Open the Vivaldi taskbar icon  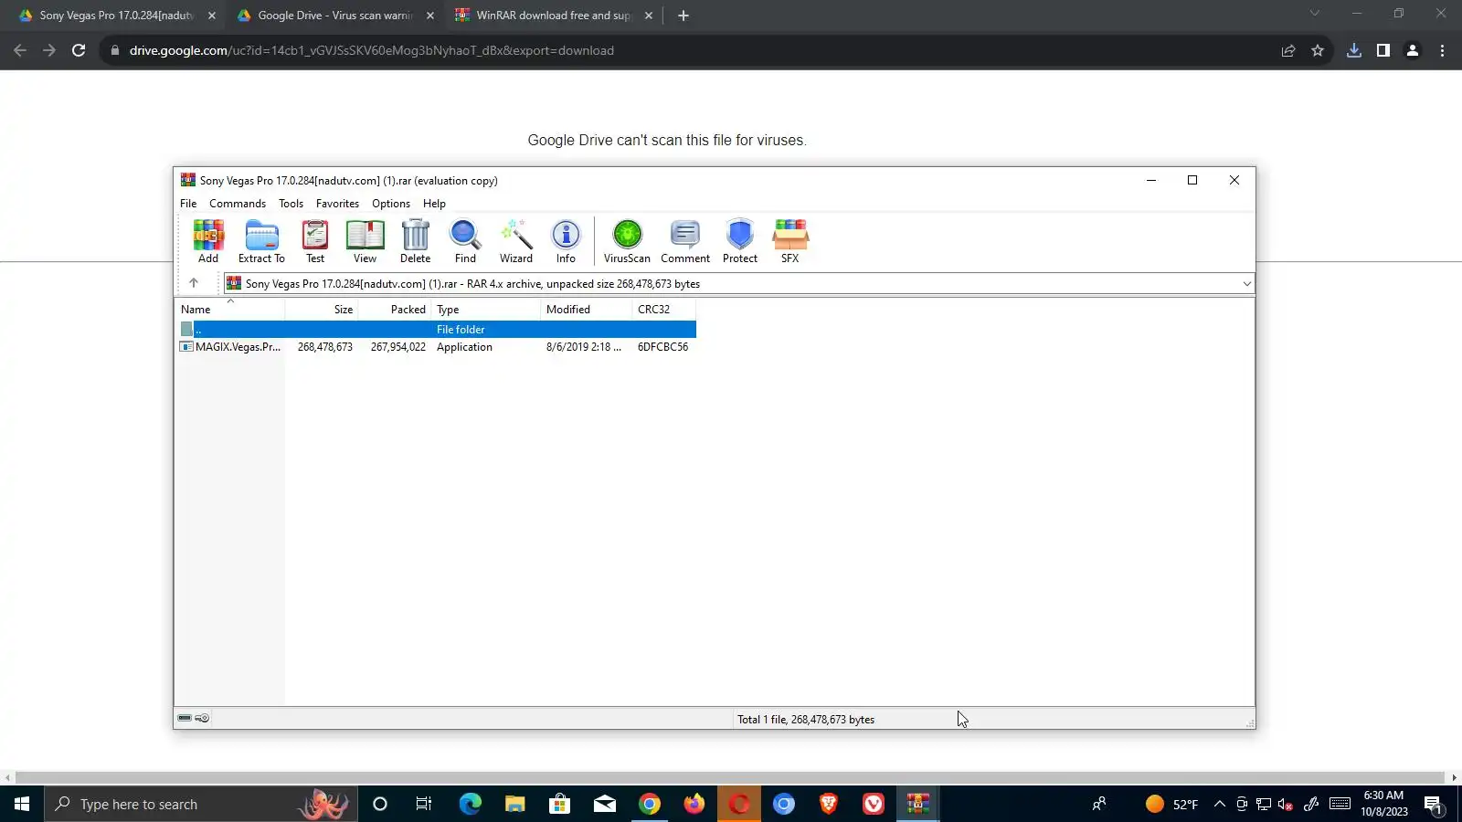pos(874,804)
